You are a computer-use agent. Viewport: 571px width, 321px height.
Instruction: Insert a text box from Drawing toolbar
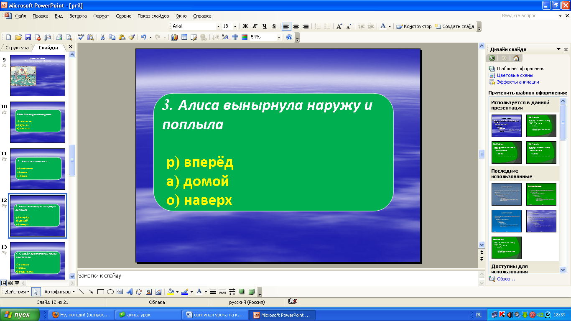pos(120,292)
